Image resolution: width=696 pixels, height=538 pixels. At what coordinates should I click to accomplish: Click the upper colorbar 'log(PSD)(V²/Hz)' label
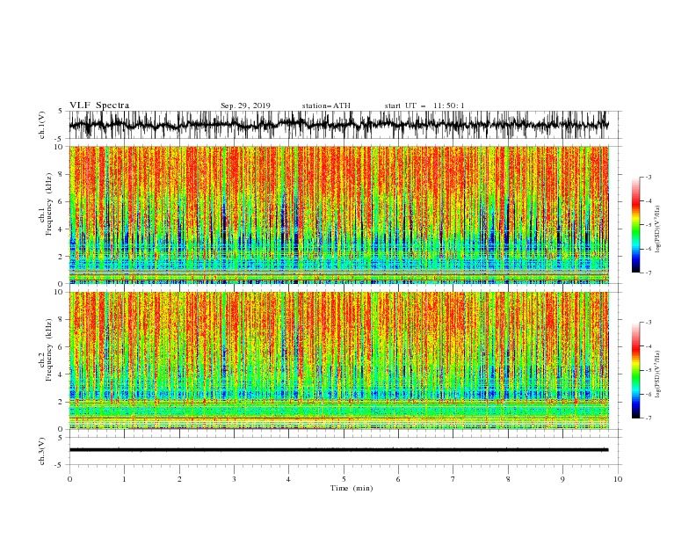coord(658,229)
